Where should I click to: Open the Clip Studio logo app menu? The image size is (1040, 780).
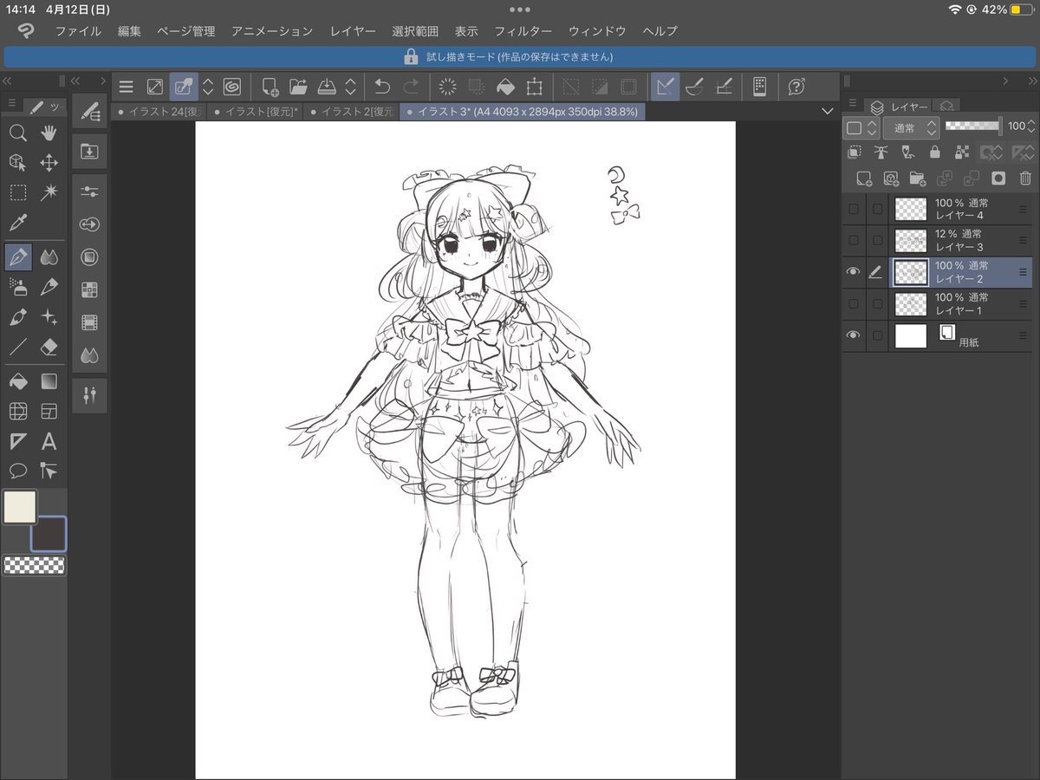tap(26, 31)
